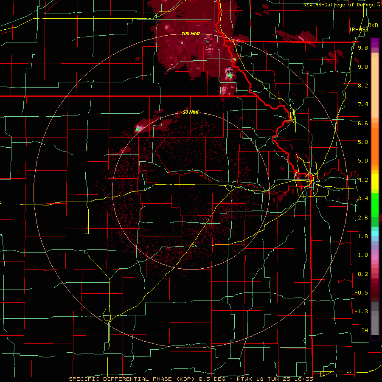Click the TH threshold label on the scale
The height and width of the screenshot is (382, 382).
[x=365, y=330]
